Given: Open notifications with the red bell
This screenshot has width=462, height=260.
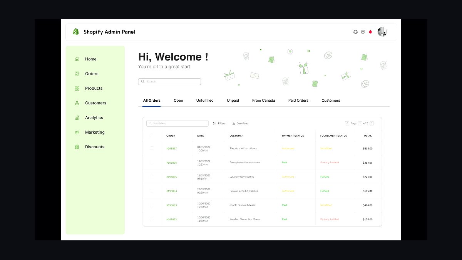Looking at the screenshot, I should pyautogui.click(x=370, y=32).
